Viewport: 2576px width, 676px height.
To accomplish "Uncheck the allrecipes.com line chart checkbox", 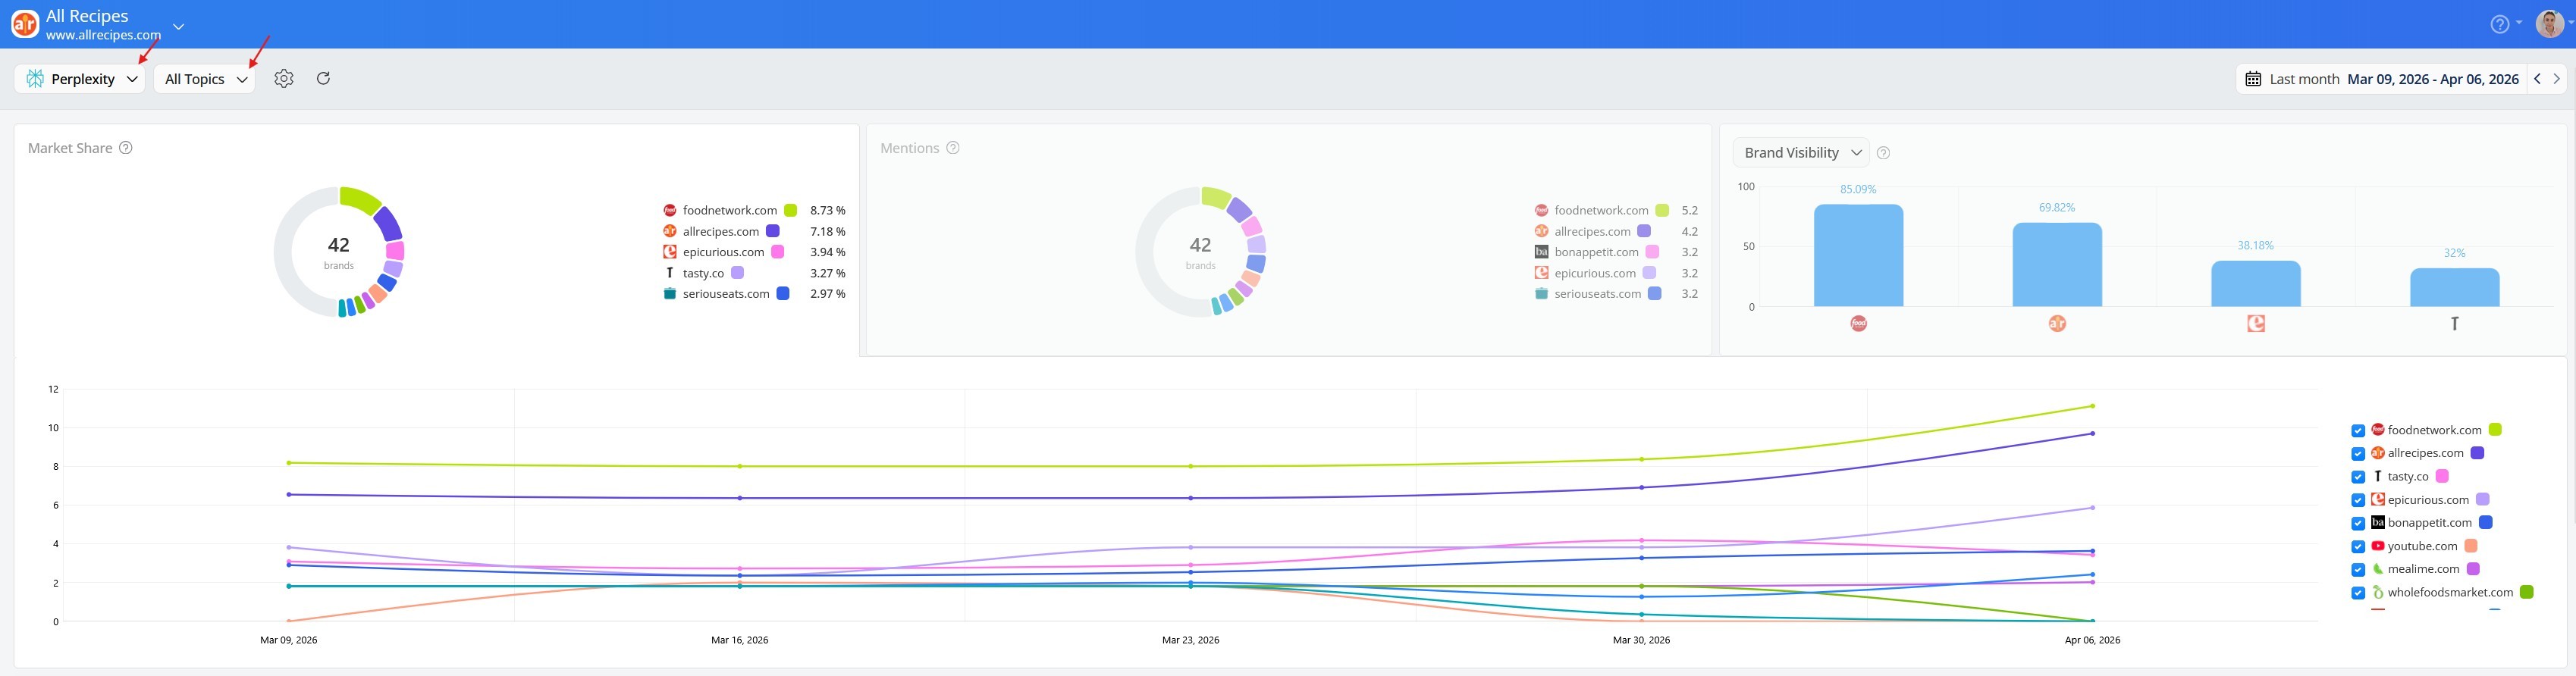I will click(x=2358, y=454).
